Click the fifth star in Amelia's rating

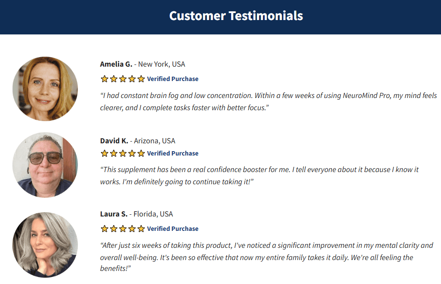click(141, 79)
